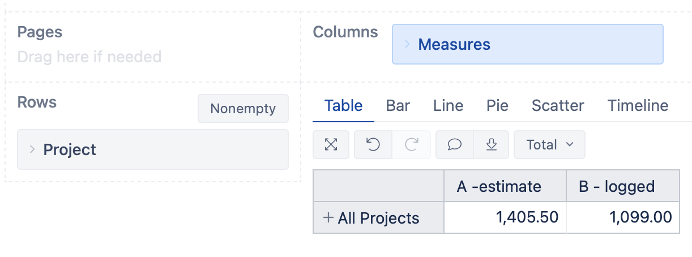This screenshot has width=692, height=257.
Task: Expand the Measures dimension chevron
Action: tap(407, 44)
